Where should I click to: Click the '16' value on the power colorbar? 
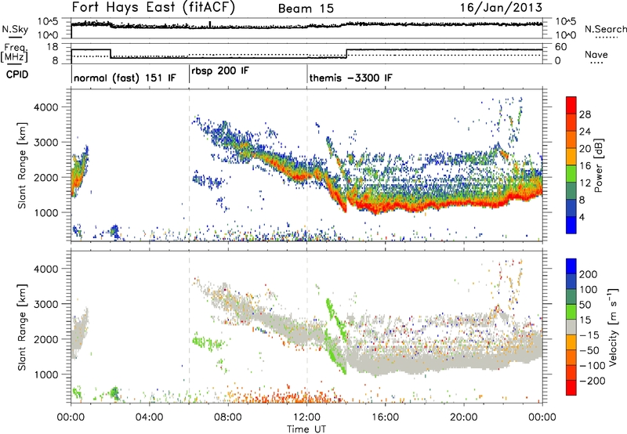pyautogui.click(x=585, y=166)
